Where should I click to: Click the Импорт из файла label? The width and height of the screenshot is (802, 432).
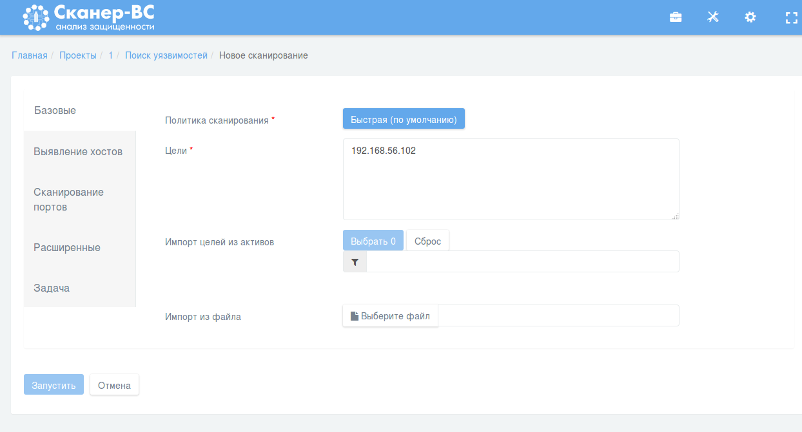[203, 317]
